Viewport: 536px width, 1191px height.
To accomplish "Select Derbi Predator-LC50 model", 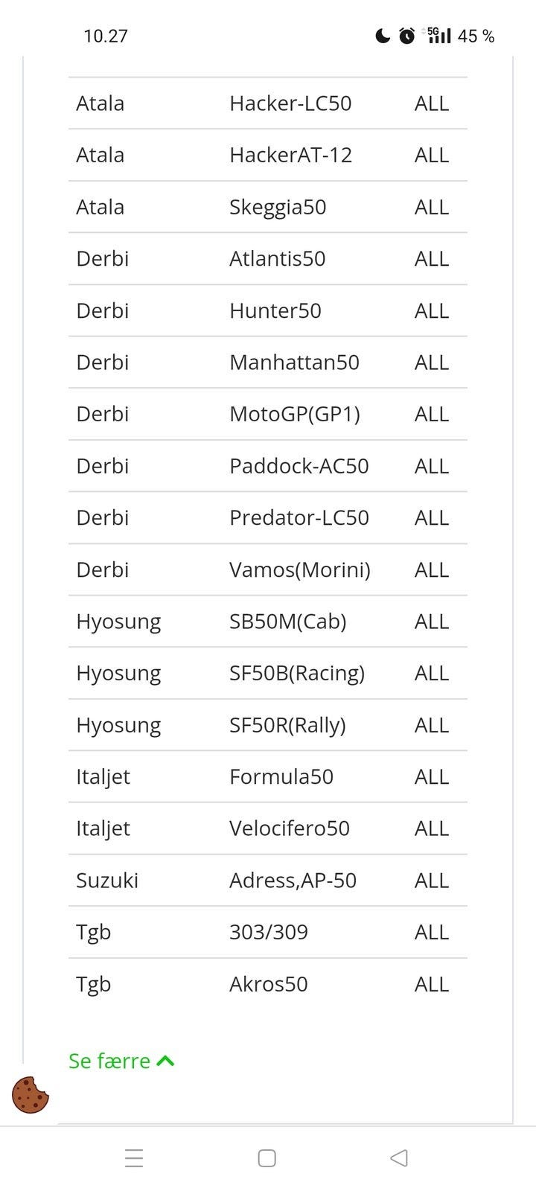I will click(x=299, y=517).
